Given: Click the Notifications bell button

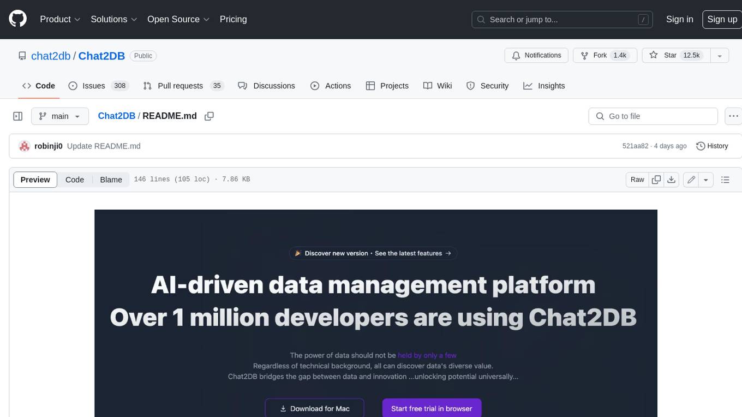Looking at the screenshot, I should [x=537, y=56].
